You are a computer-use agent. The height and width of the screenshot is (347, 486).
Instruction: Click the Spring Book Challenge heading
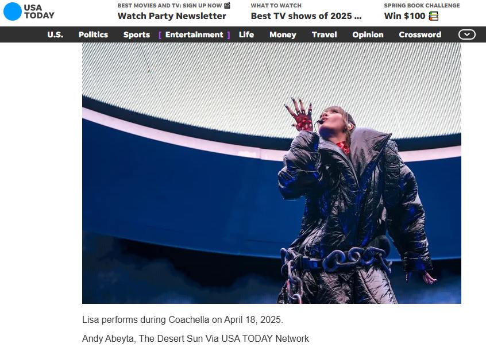coord(422,5)
